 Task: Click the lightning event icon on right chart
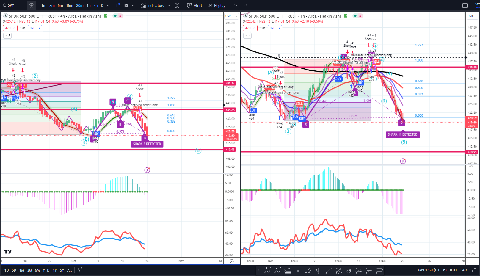click(x=403, y=161)
